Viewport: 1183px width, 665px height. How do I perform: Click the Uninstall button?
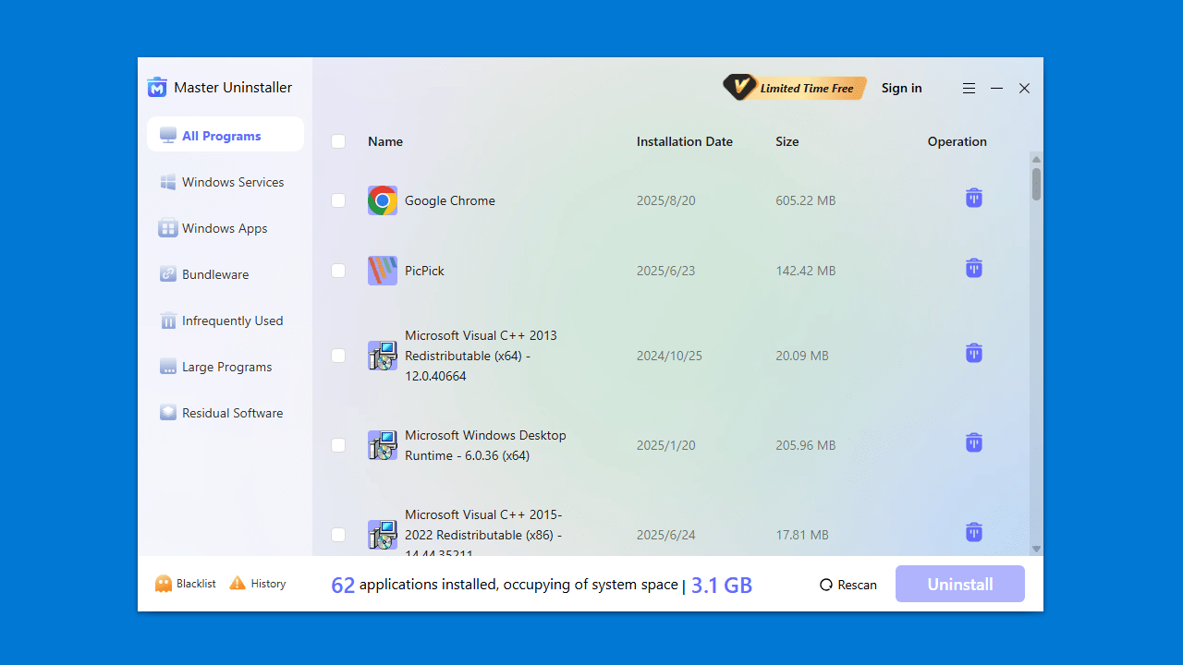point(960,584)
